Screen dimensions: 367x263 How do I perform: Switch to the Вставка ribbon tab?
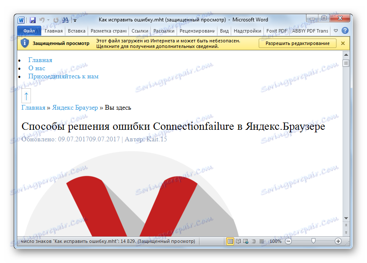[x=76, y=31]
